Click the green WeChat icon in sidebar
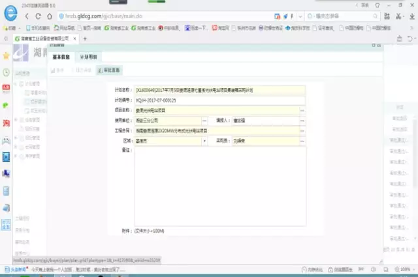Screen dimensions: 418x277 coord(7,106)
